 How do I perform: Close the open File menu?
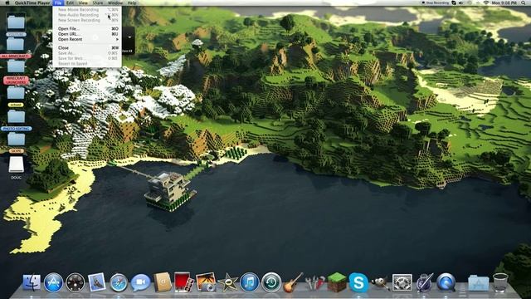tap(58, 2)
